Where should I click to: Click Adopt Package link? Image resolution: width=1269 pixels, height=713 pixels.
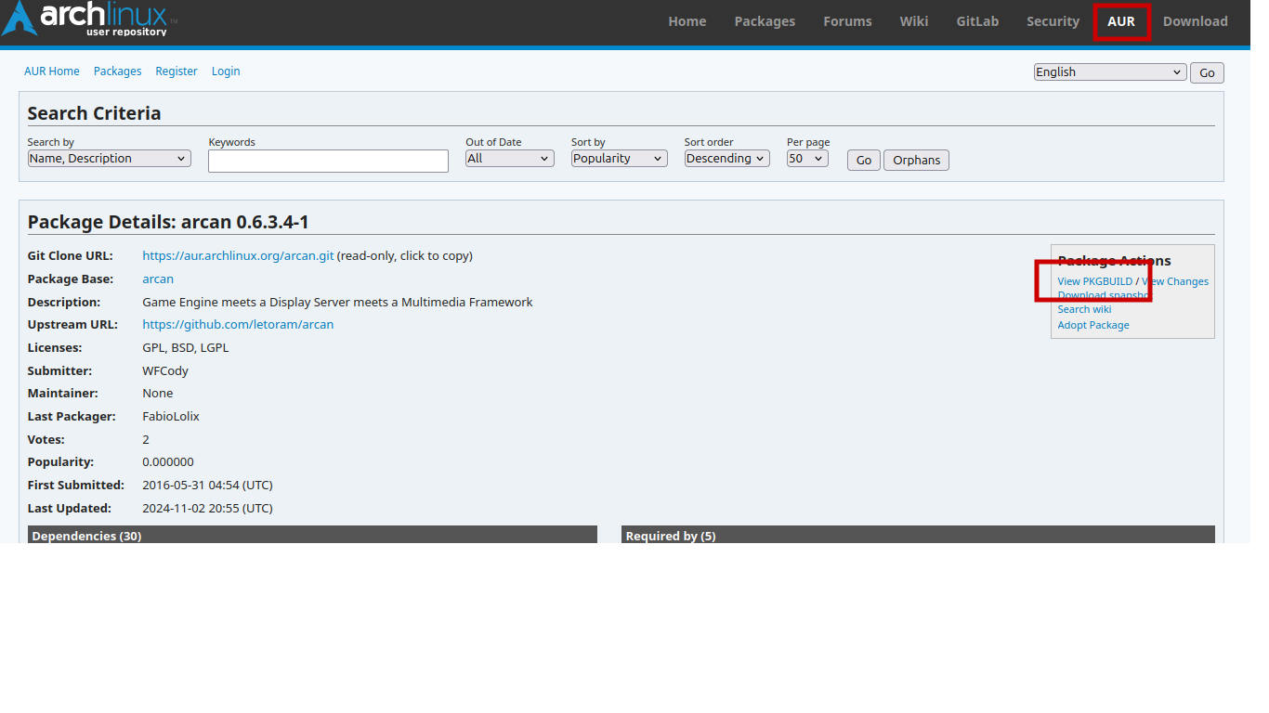pos(1093,326)
